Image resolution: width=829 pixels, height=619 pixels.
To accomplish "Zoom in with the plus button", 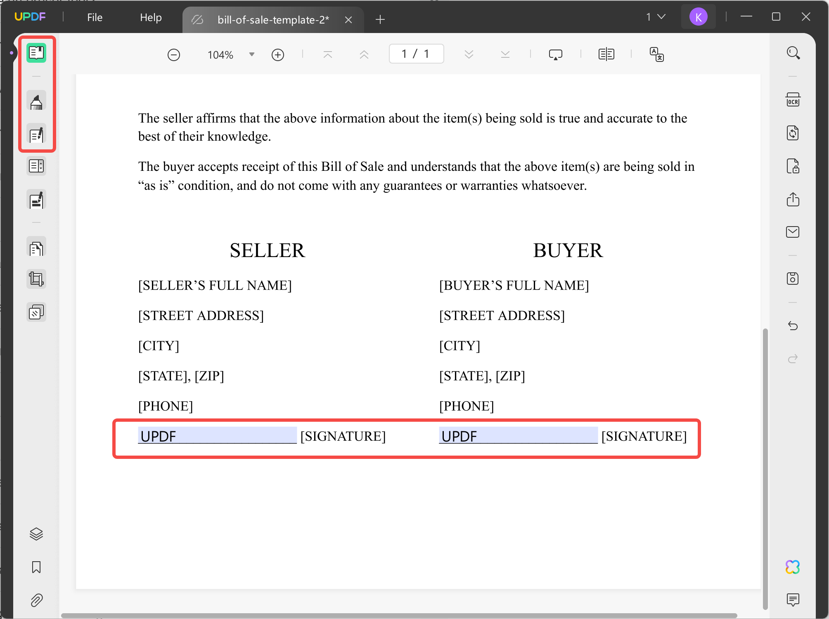I will point(278,54).
